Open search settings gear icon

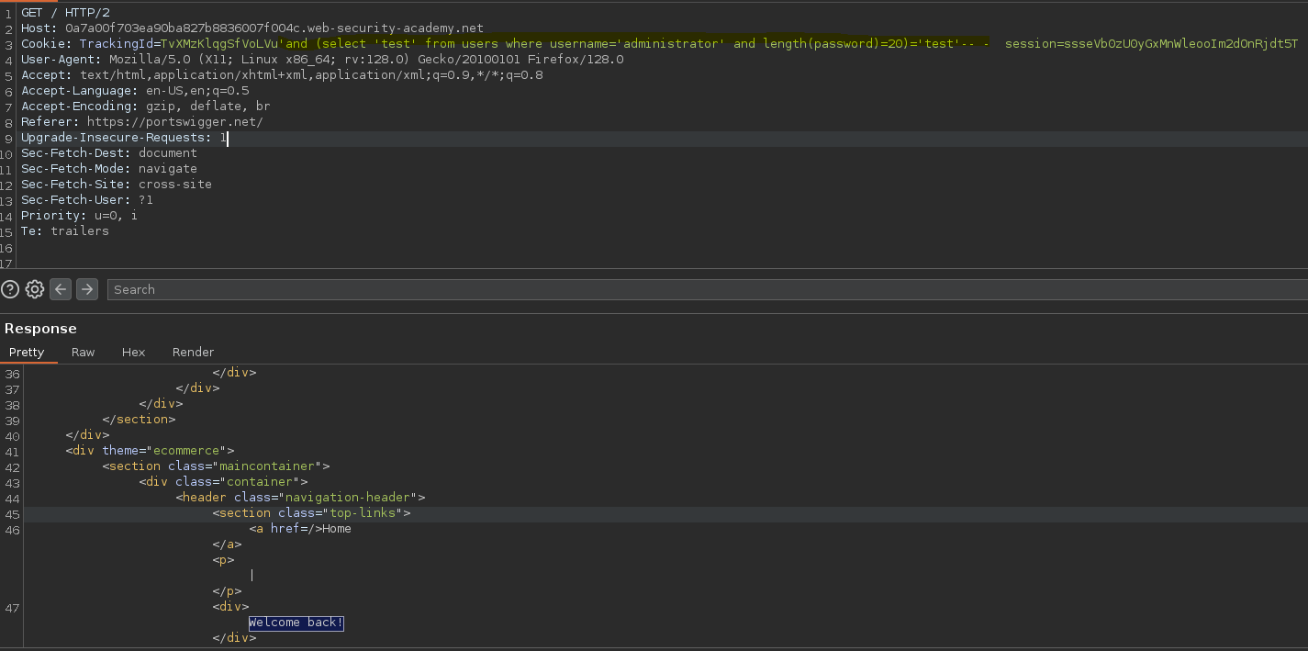pos(35,289)
